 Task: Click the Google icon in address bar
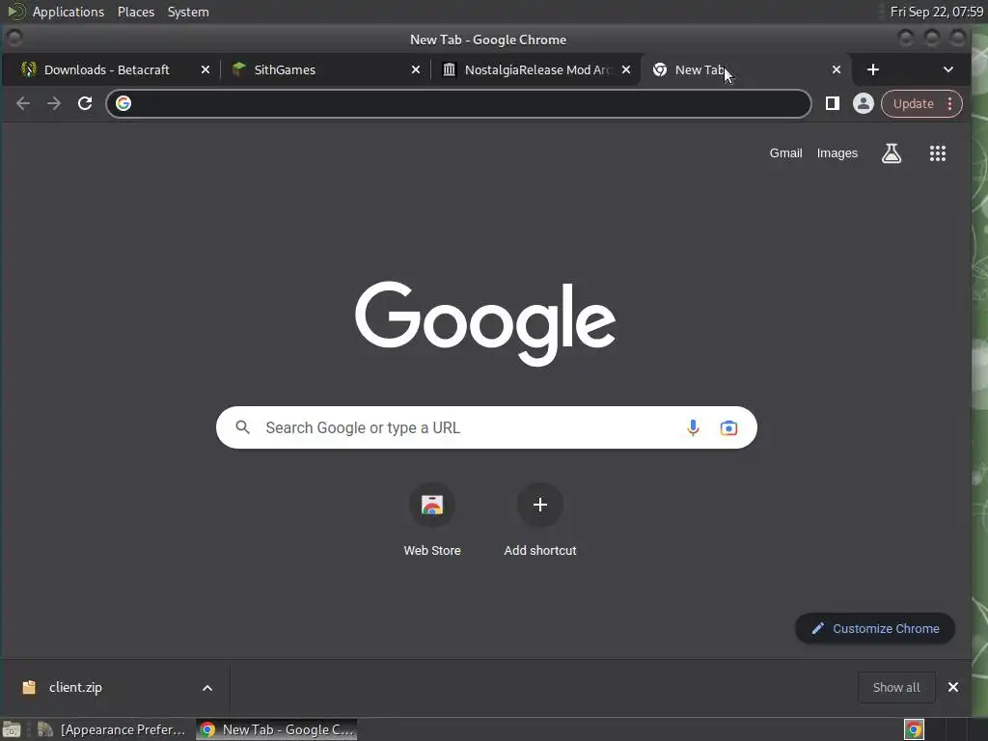(123, 102)
